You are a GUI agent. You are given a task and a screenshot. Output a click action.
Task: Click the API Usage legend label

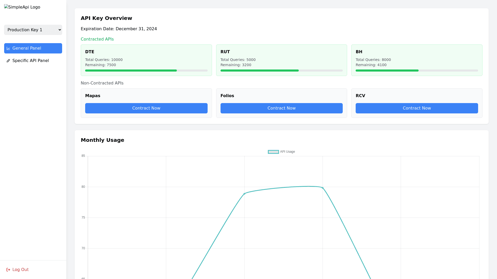[x=287, y=152]
